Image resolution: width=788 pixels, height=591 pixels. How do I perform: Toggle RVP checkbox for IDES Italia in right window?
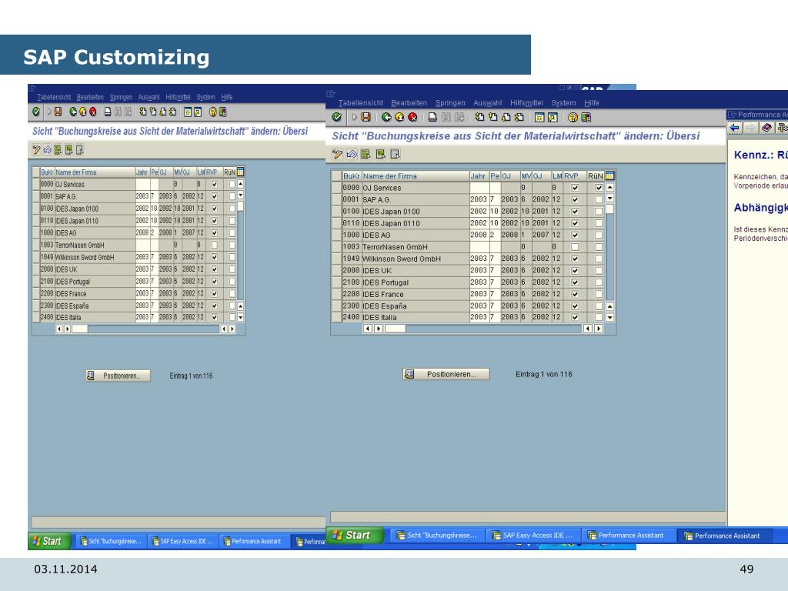(x=575, y=318)
